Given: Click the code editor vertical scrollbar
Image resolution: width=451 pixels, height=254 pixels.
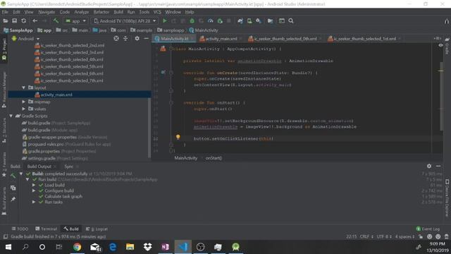Looking at the screenshot, I should tap(441, 96).
